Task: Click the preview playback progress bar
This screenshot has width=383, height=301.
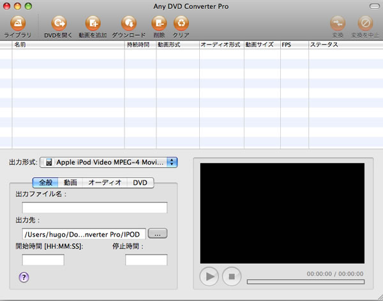Action: click(306, 282)
